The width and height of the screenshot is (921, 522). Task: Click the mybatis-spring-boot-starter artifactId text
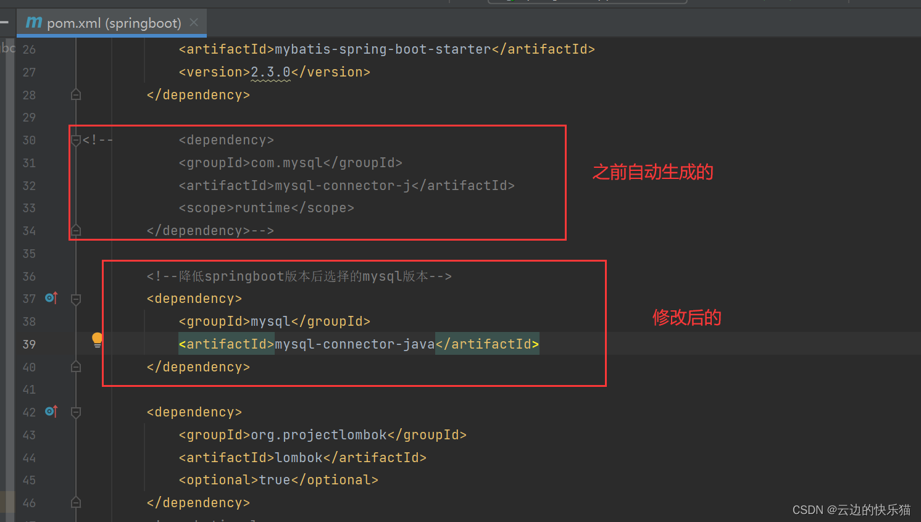(x=383, y=49)
